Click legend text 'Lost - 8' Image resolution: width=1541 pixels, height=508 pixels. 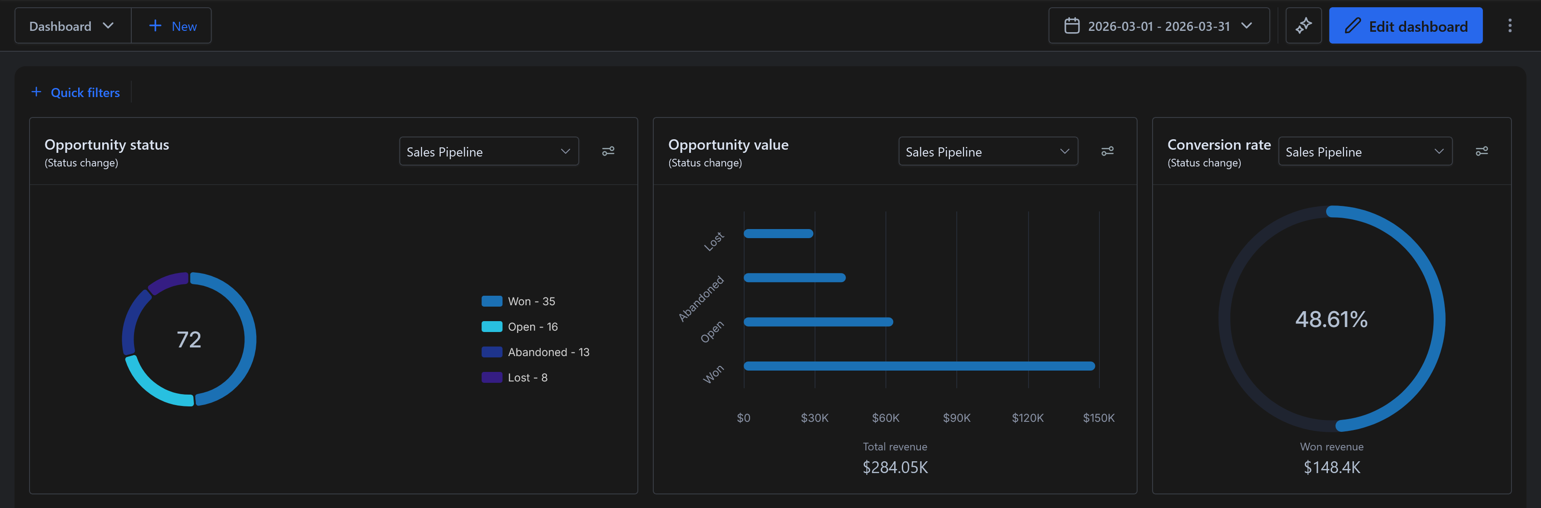coord(527,377)
